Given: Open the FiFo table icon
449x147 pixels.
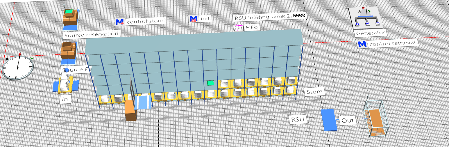Looking at the screenshot, I should tap(238, 28).
